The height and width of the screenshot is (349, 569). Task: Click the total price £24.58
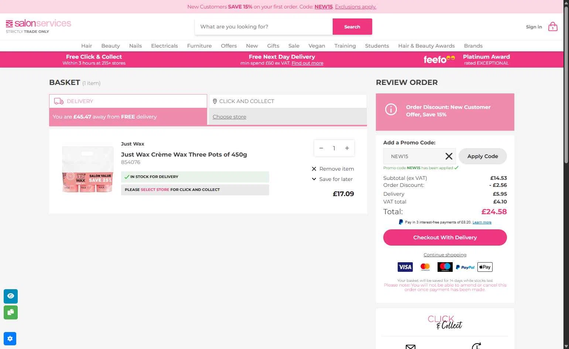(494, 212)
